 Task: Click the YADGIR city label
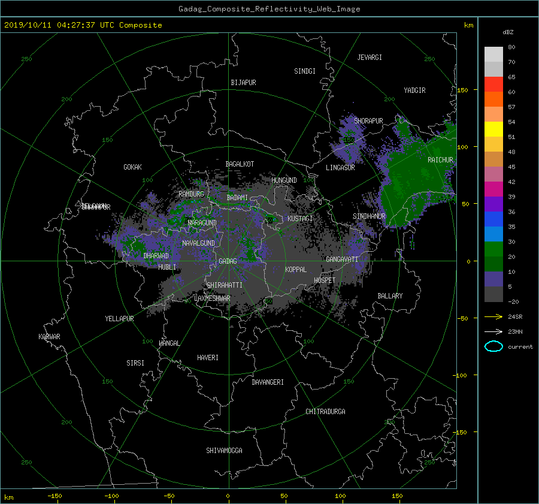tap(414, 90)
